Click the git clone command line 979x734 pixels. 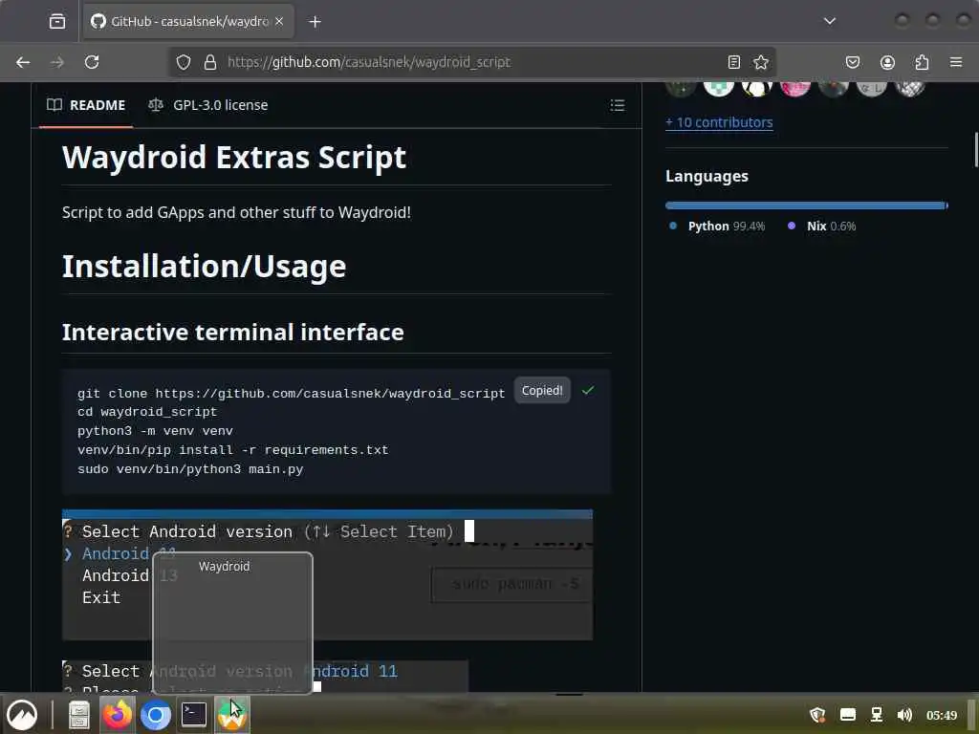[291, 393]
